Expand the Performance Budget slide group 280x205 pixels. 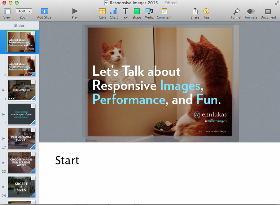[4, 138]
